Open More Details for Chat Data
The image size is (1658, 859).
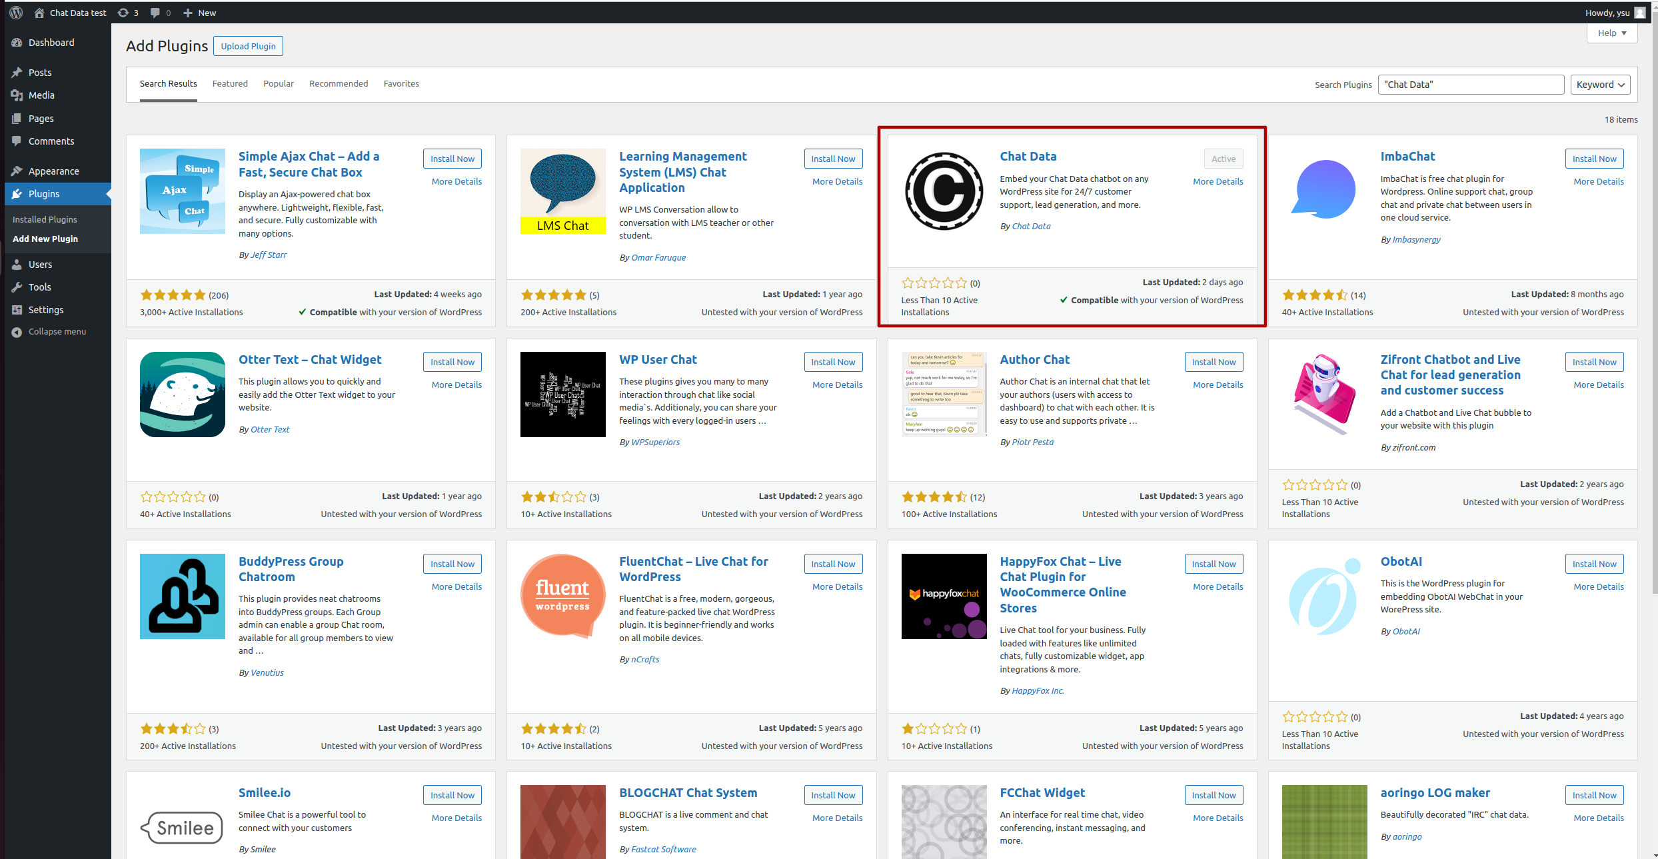pos(1218,181)
